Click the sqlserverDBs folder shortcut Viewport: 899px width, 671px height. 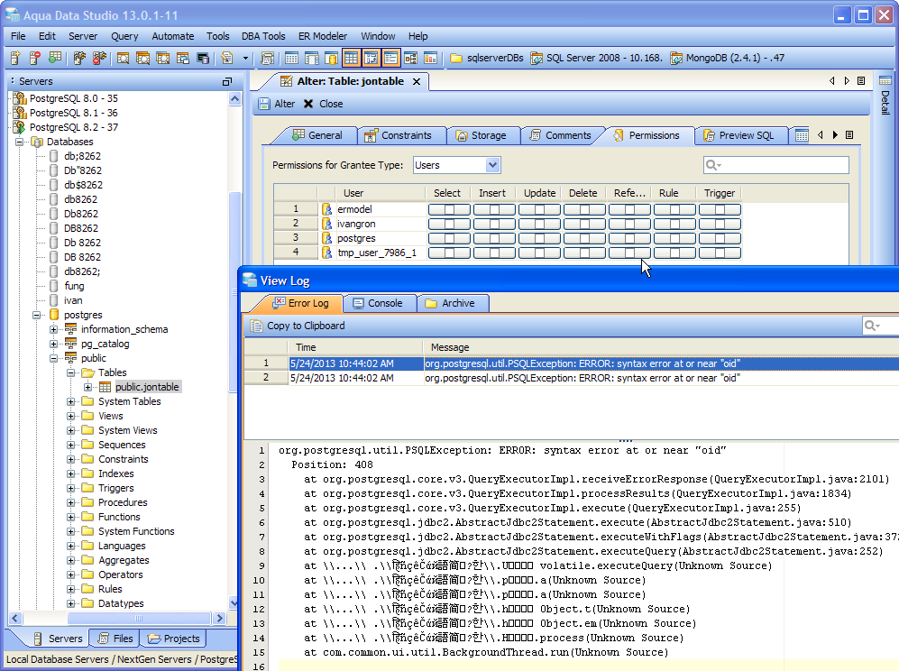487,58
